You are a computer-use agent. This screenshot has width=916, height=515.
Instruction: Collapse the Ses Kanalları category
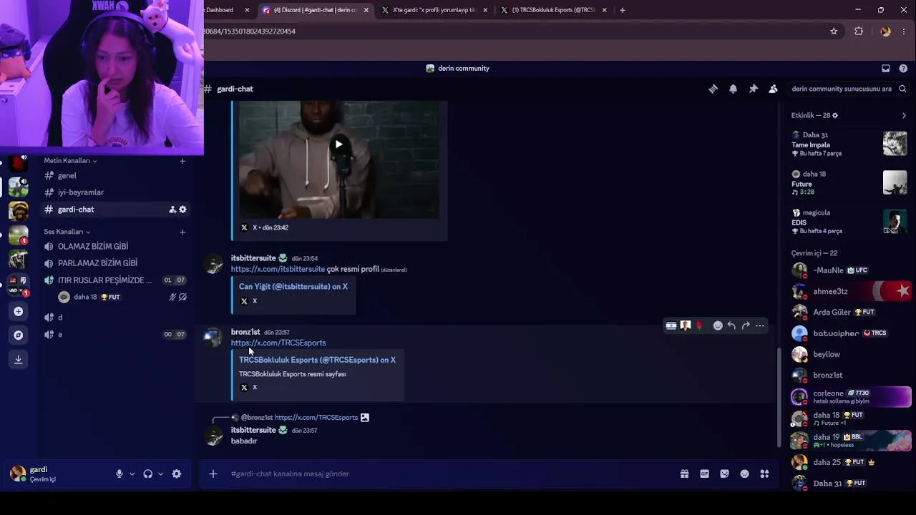67,232
